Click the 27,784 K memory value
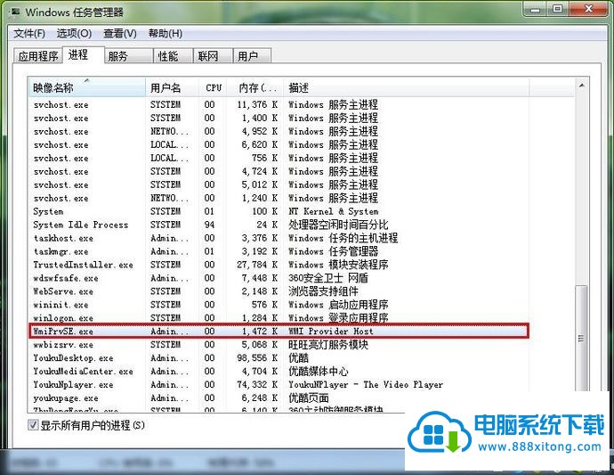 pyautogui.click(x=257, y=265)
